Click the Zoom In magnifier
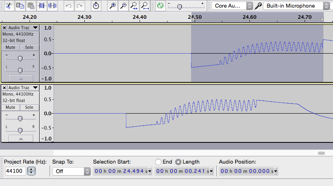333x186 pixels. coord(113,6)
